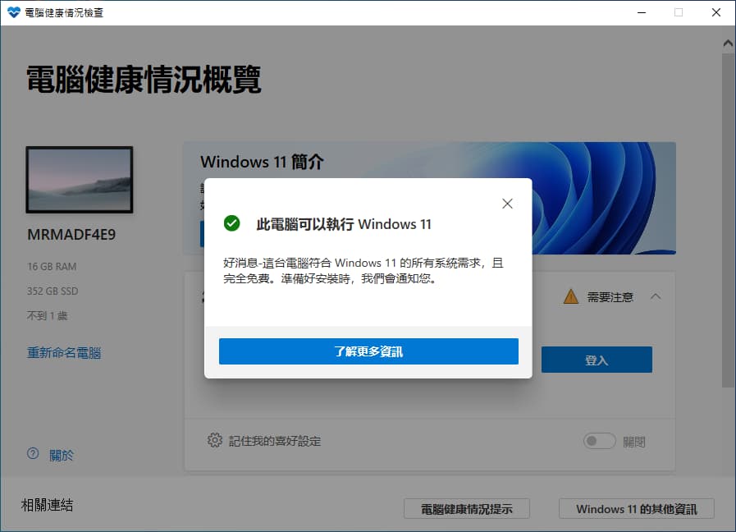This screenshot has width=736, height=532.
Task: Click the 352 GB SSD text
Action: click(x=53, y=291)
